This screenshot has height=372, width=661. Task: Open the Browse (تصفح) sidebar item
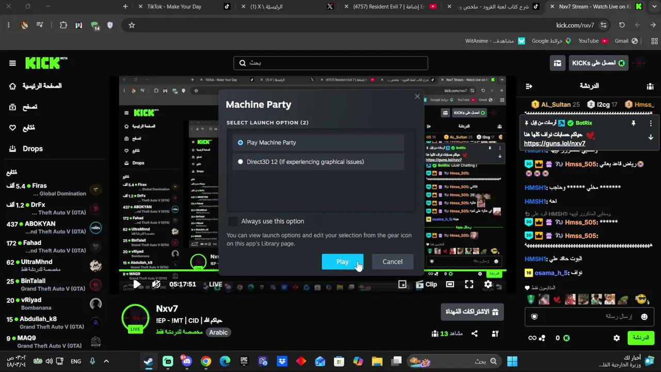pos(23,107)
